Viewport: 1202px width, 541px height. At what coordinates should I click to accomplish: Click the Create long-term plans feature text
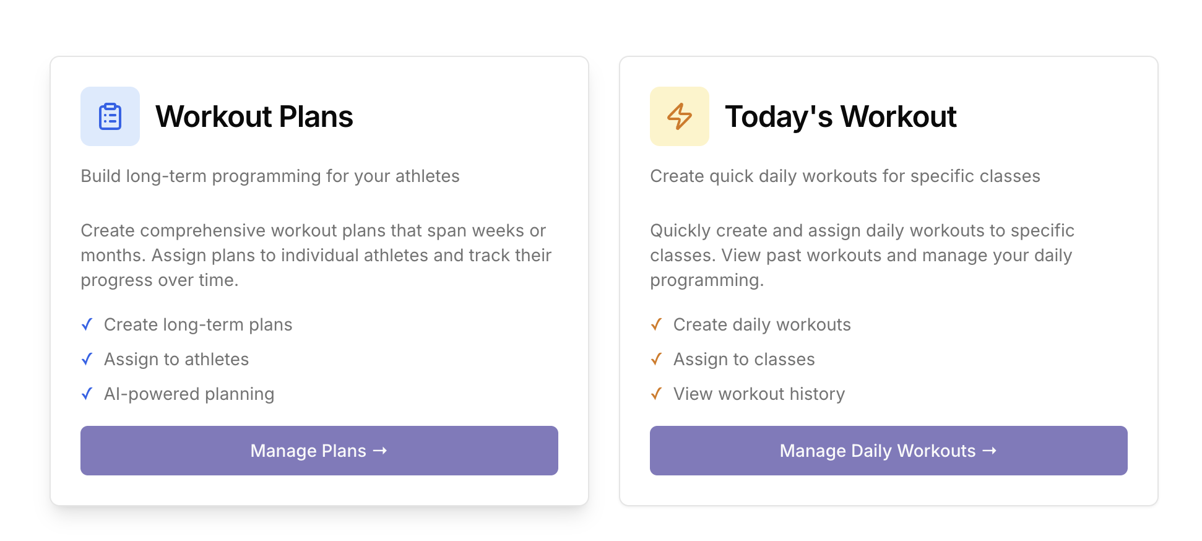tap(198, 324)
